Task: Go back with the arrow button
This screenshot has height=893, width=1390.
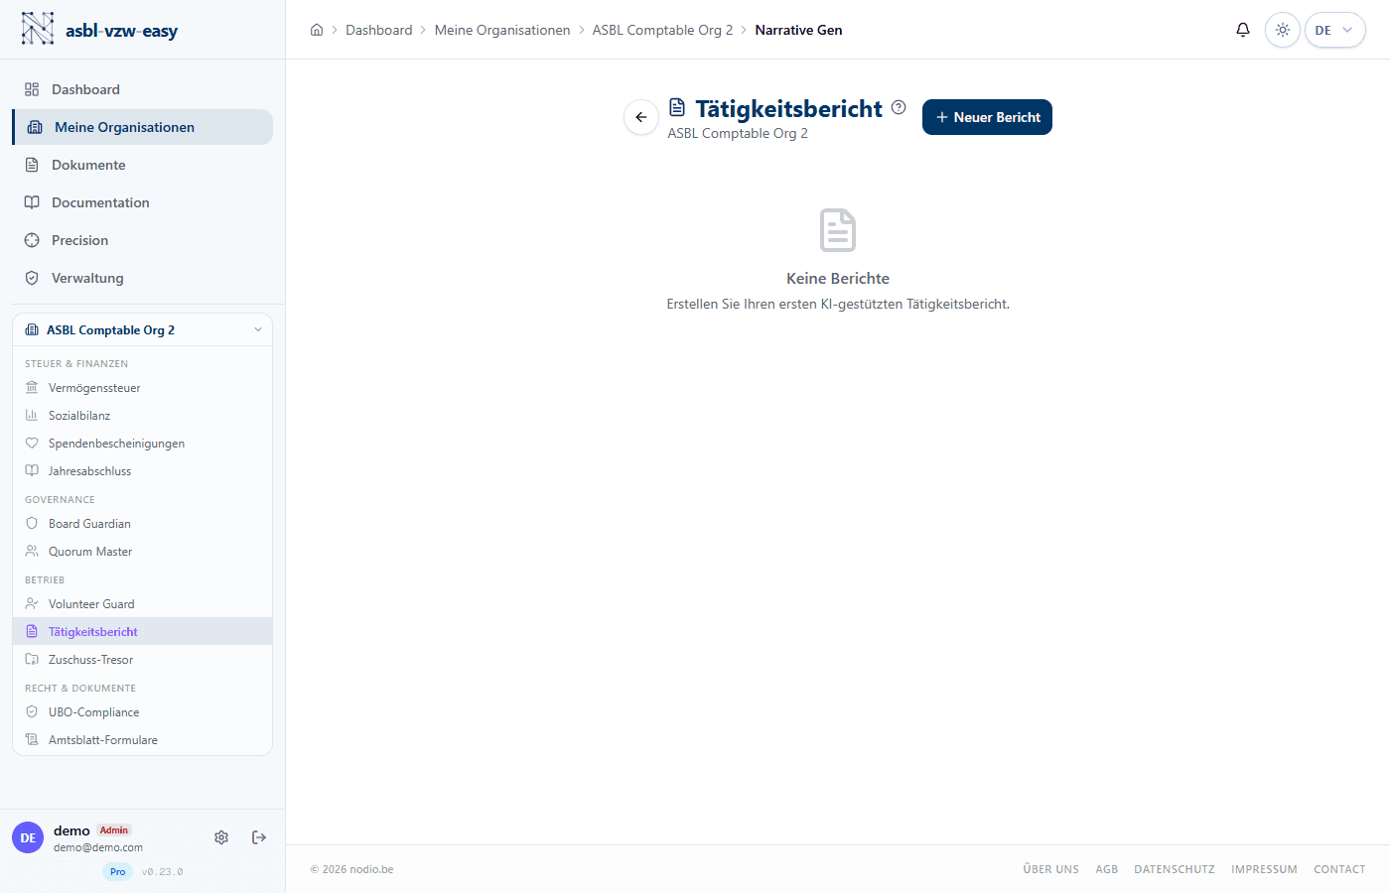Action: pyautogui.click(x=641, y=117)
